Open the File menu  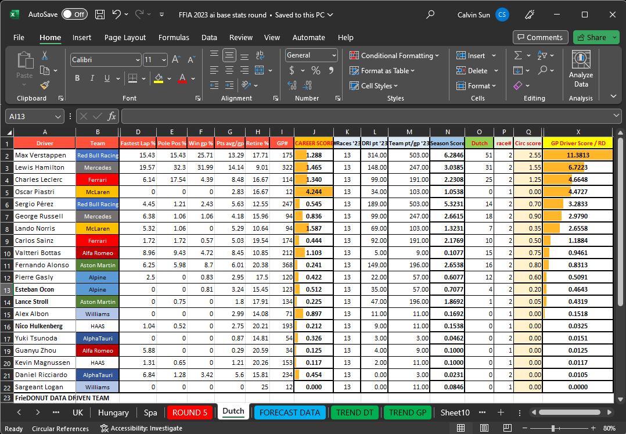(19, 38)
